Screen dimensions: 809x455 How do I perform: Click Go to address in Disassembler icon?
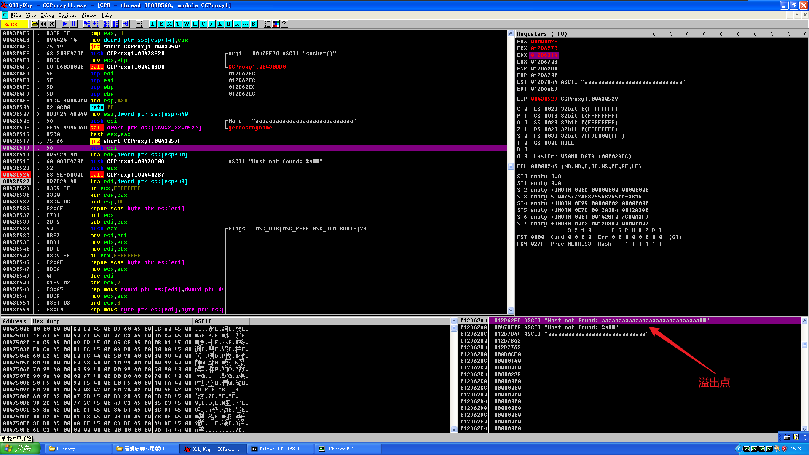139,24
